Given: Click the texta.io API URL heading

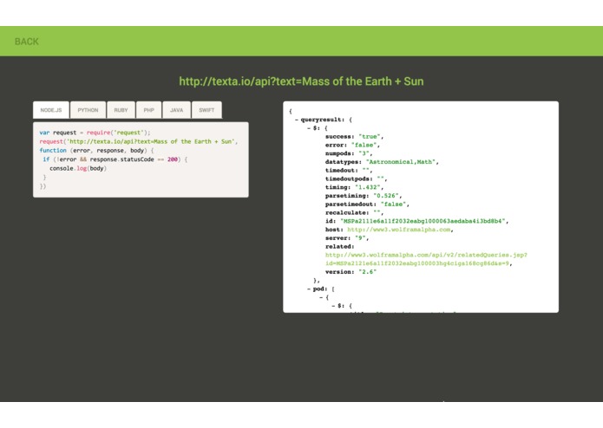Looking at the screenshot, I should (x=302, y=81).
